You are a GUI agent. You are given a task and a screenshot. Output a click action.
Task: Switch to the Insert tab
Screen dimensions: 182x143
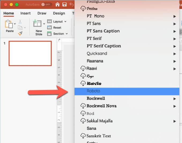pyautogui.click(x=25, y=13)
